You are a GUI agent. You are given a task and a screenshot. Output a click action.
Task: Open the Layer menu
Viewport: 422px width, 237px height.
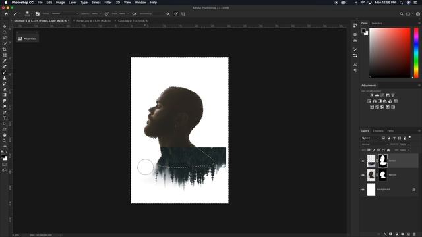coord(73,3)
